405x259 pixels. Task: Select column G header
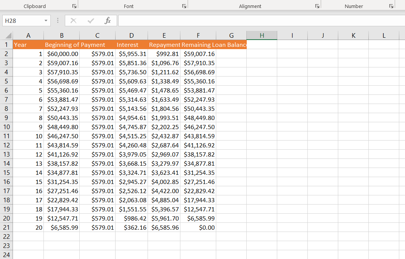click(x=231, y=35)
